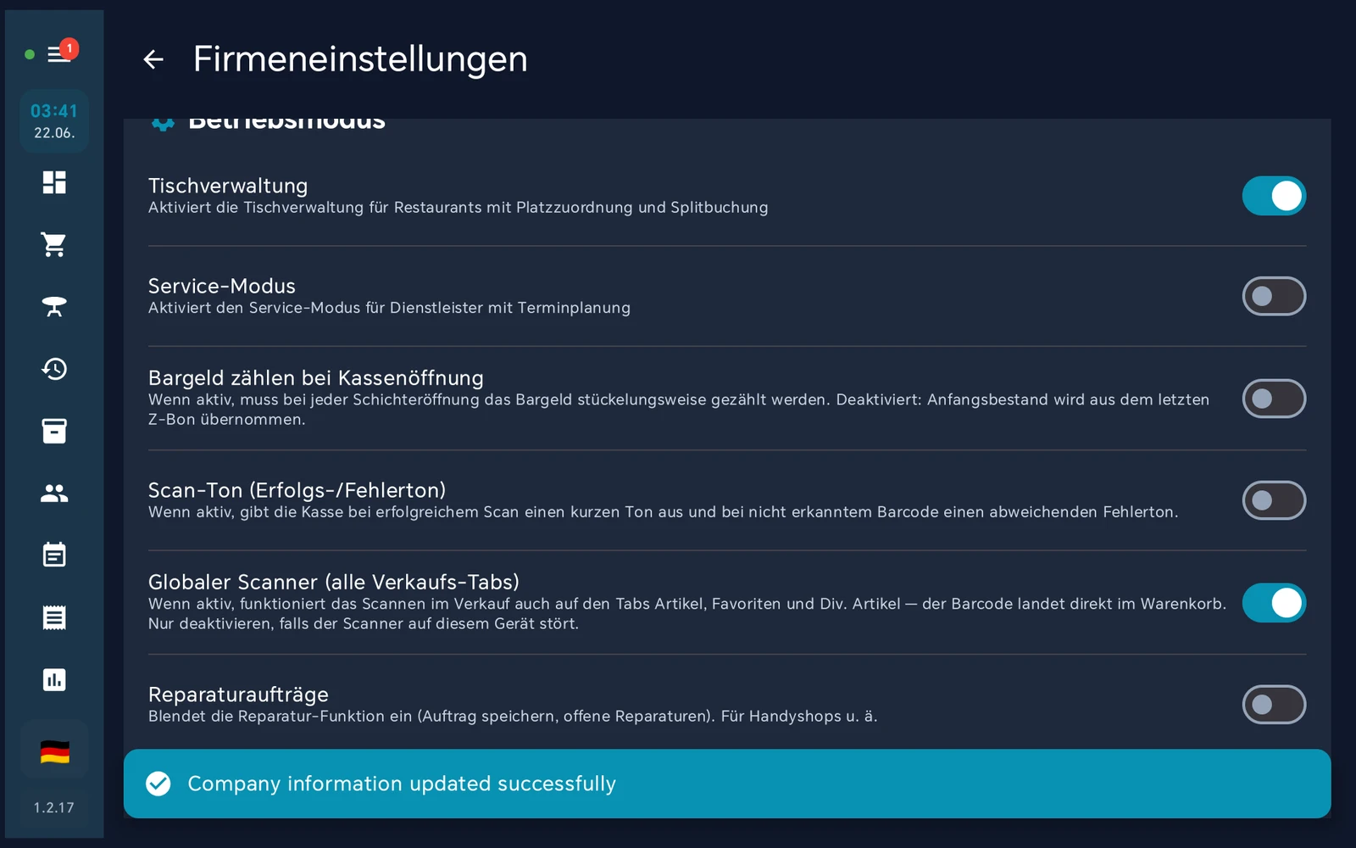This screenshot has width=1356, height=848.
Task: Open the archive box icon in sidebar
Action: coord(54,431)
